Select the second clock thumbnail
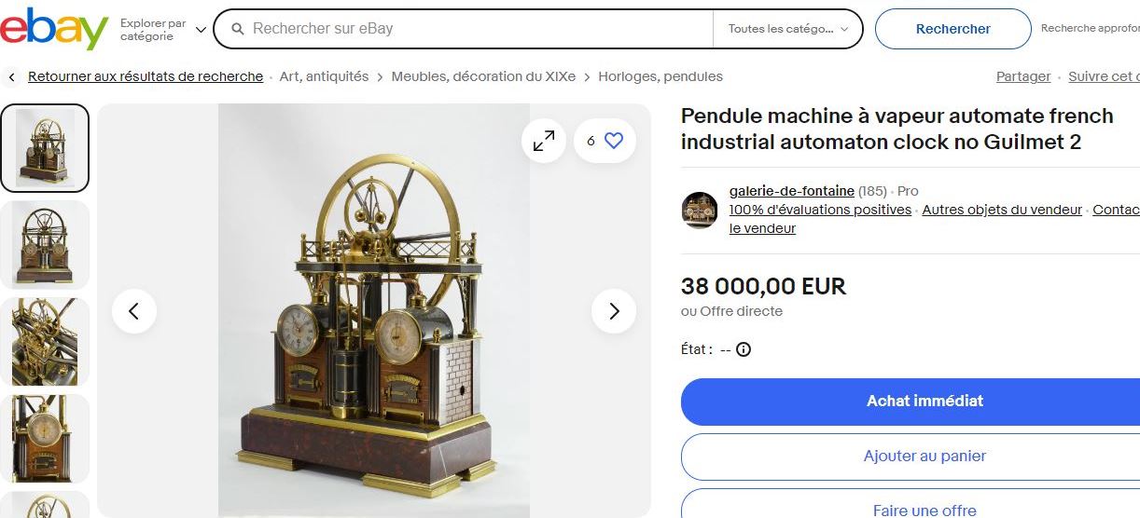 click(45, 244)
